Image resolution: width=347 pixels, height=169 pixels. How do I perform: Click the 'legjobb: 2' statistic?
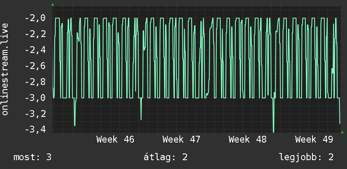306,158
